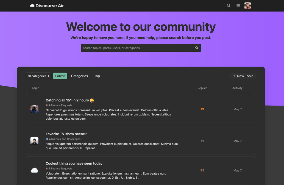Open topic Favorite TV show scene?
Image resolution: width=284 pixels, height=185 pixels.
click(66, 134)
